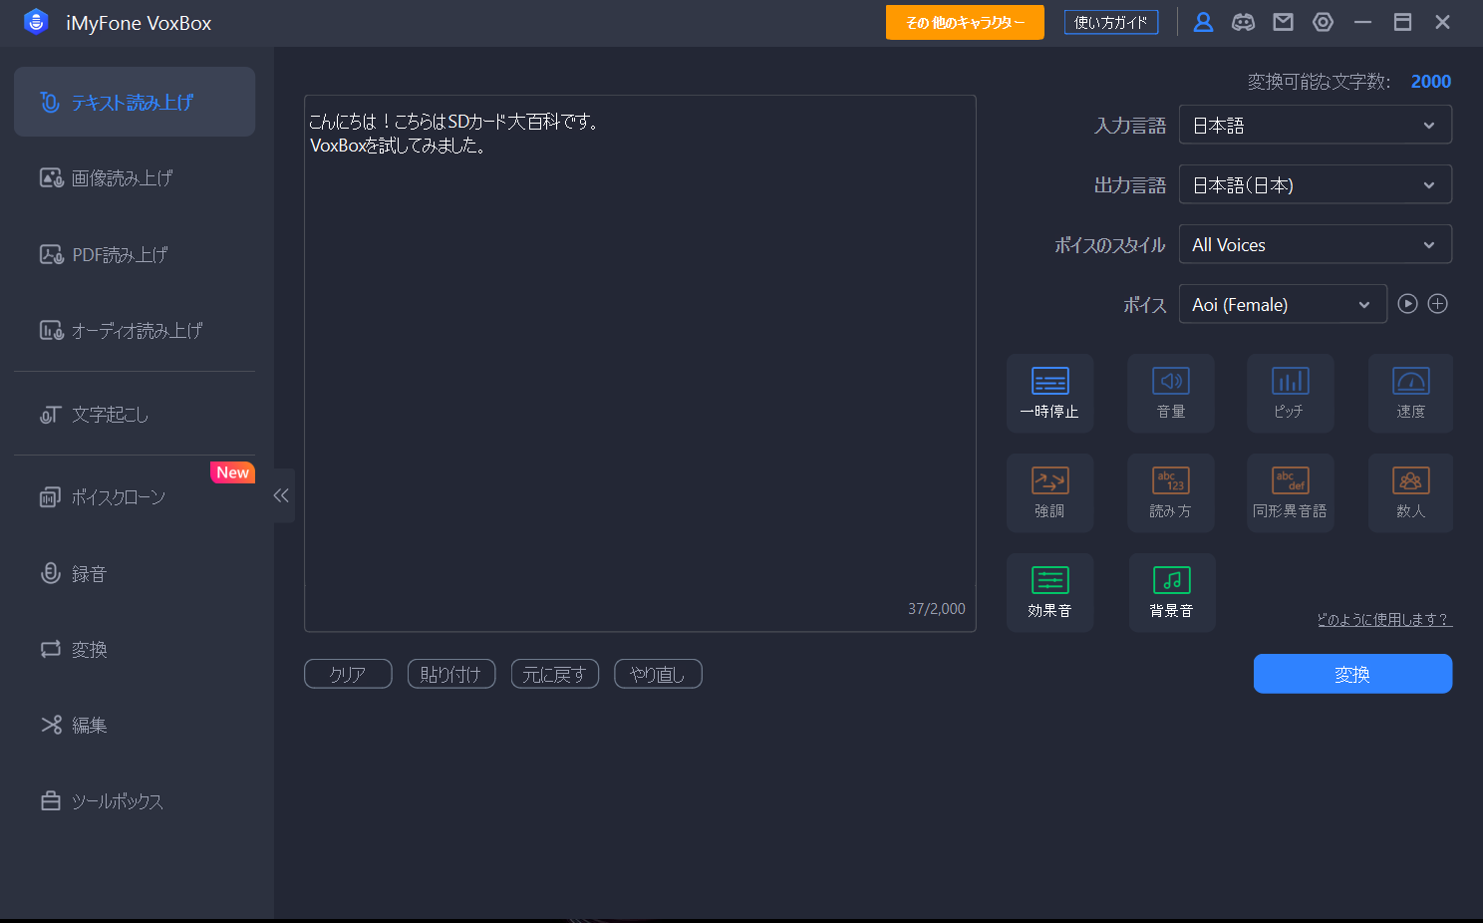Expand the 入力言語 dropdown
This screenshot has height=923, width=1483.
[x=1315, y=126]
